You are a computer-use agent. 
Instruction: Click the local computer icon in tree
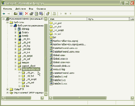click(7, 19)
